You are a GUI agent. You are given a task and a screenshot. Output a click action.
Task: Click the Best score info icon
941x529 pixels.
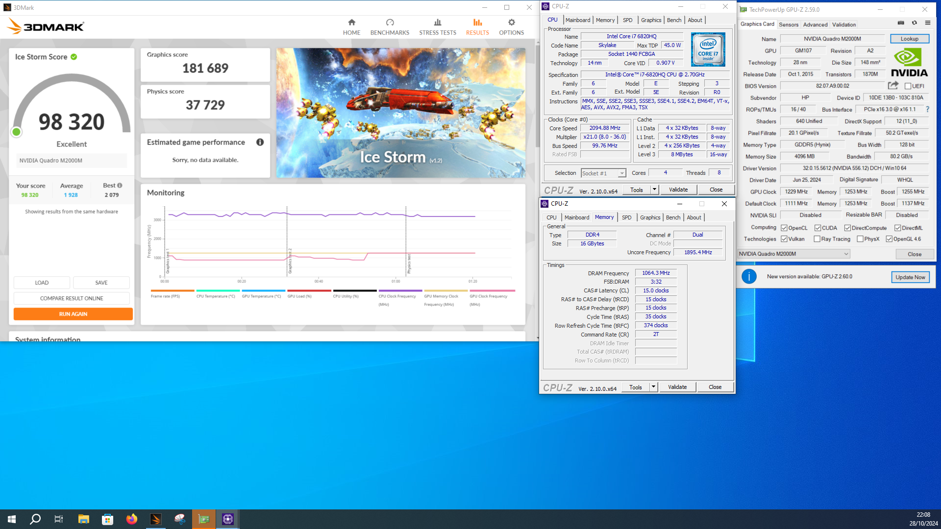(120, 186)
